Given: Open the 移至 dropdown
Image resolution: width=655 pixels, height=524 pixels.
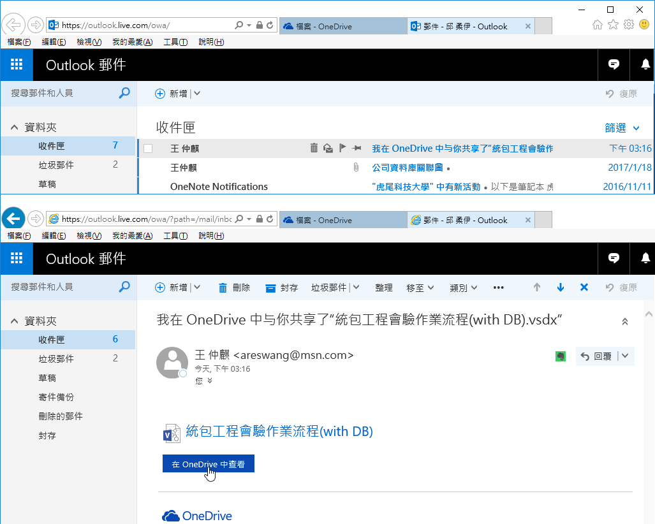Looking at the screenshot, I should (420, 287).
